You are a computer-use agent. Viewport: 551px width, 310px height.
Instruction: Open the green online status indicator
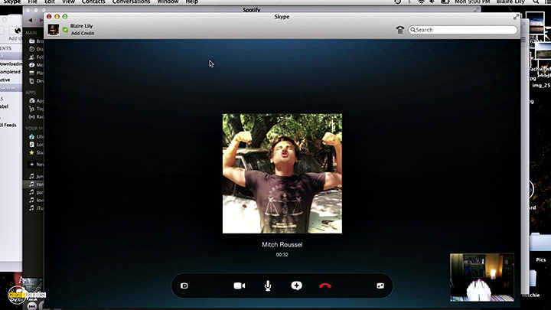click(65, 30)
